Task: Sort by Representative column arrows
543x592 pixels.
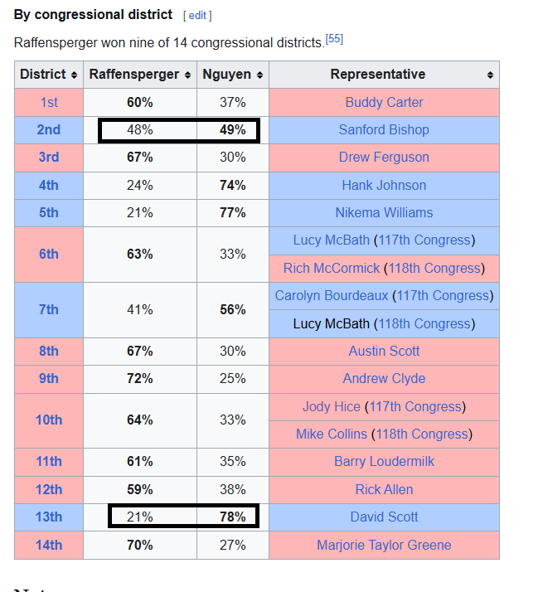Action: tap(490, 75)
